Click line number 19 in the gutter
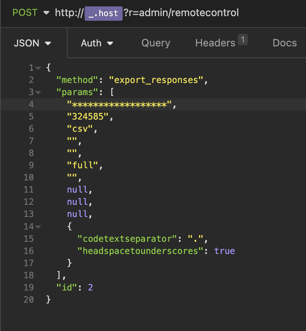Screen dimensions: 306x331 pos(29,287)
